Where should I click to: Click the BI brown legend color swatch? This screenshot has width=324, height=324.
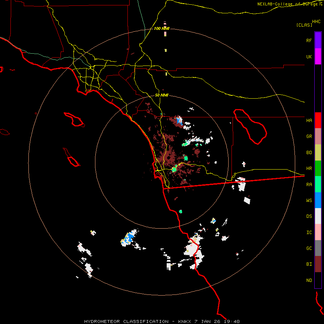318,264
